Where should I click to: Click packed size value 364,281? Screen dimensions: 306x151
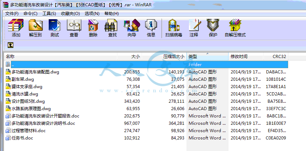[x=176, y=123]
